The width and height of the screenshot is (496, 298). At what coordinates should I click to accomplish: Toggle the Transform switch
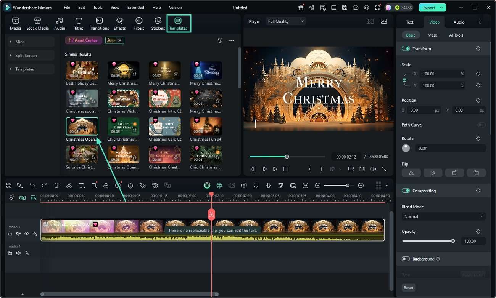coord(406,49)
